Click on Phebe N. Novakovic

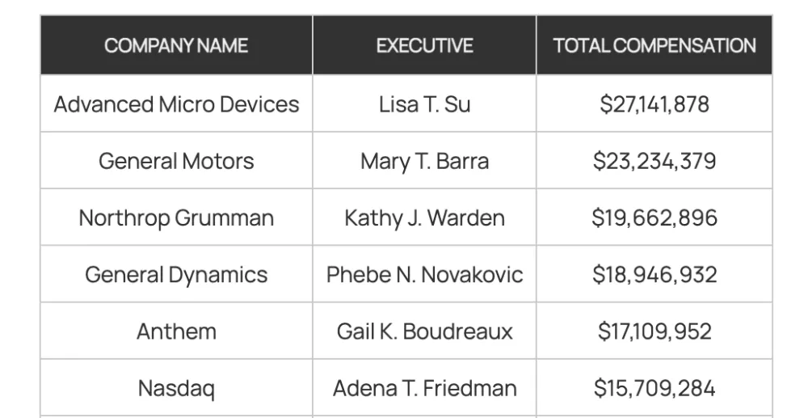coord(425,274)
